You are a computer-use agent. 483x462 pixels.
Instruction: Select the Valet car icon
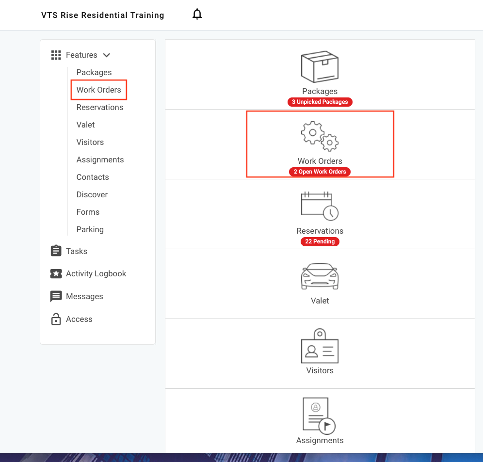point(320,276)
